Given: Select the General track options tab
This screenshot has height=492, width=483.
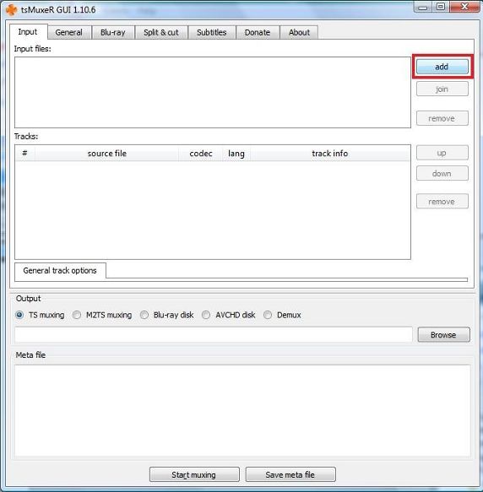Looking at the screenshot, I should coord(60,271).
